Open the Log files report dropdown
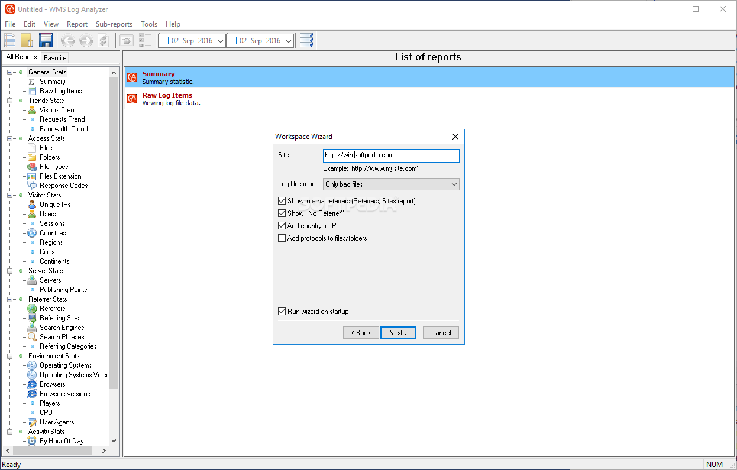The image size is (737, 470). 391,184
